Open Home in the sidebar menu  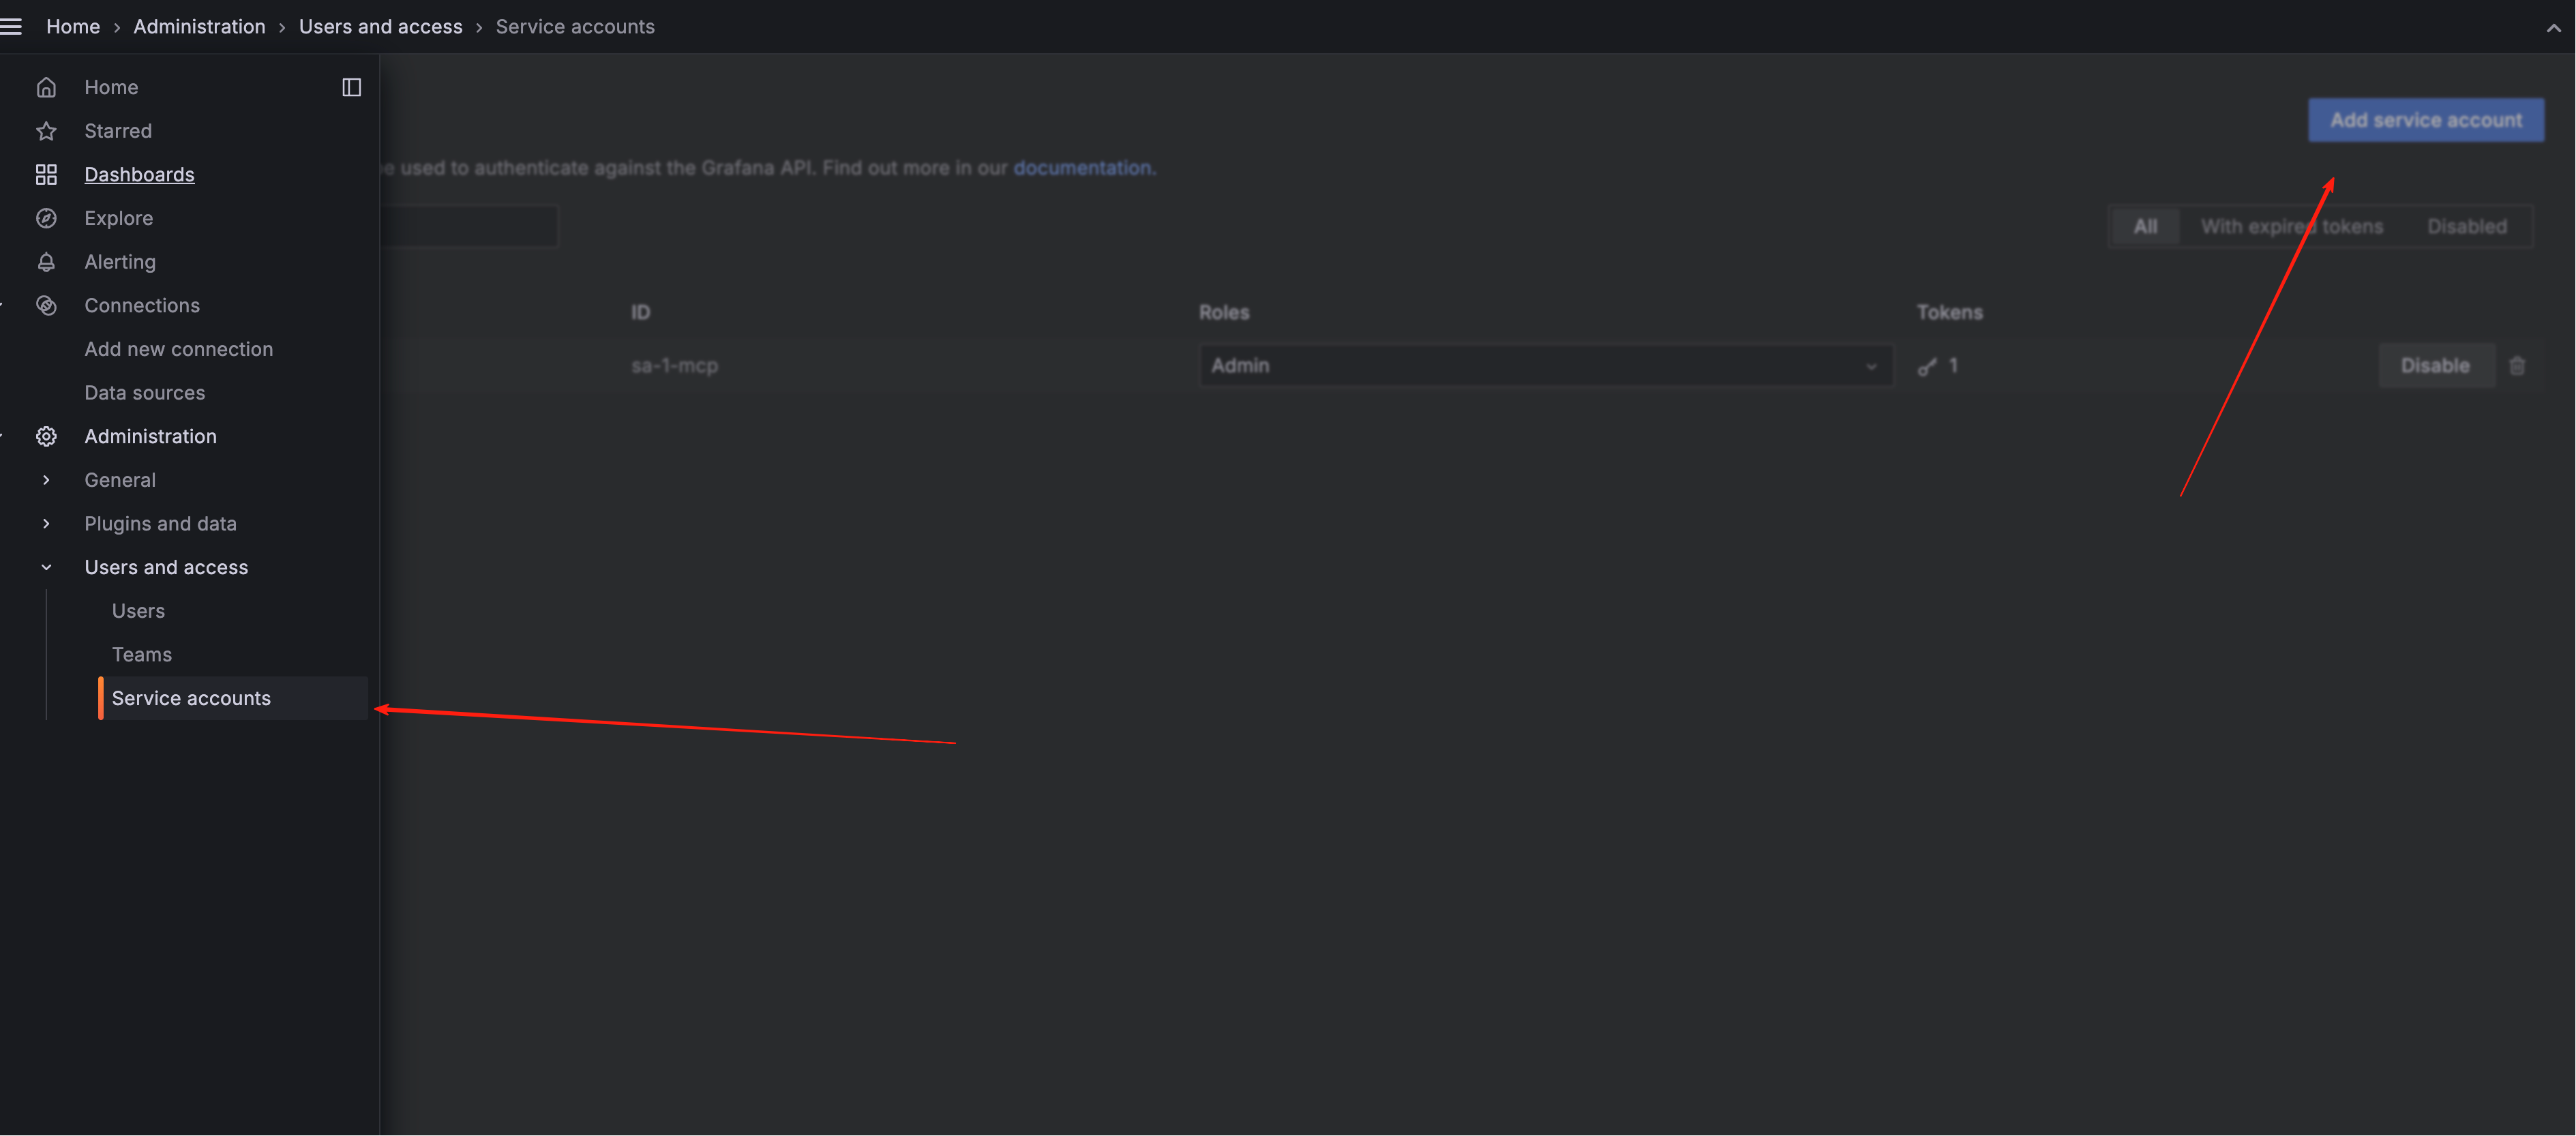click(x=111, y=87)
